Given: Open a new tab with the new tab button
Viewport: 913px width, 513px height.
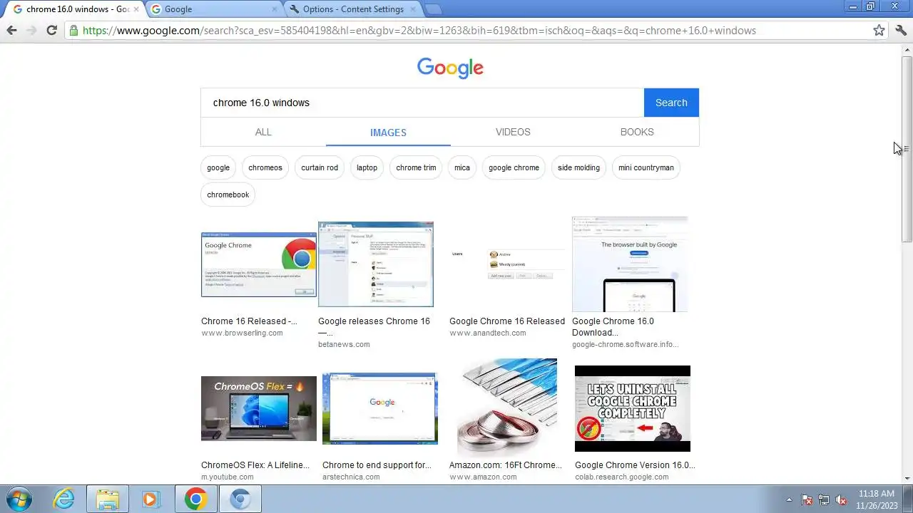Looking at the screenshot, I should (x=434, y=9).
